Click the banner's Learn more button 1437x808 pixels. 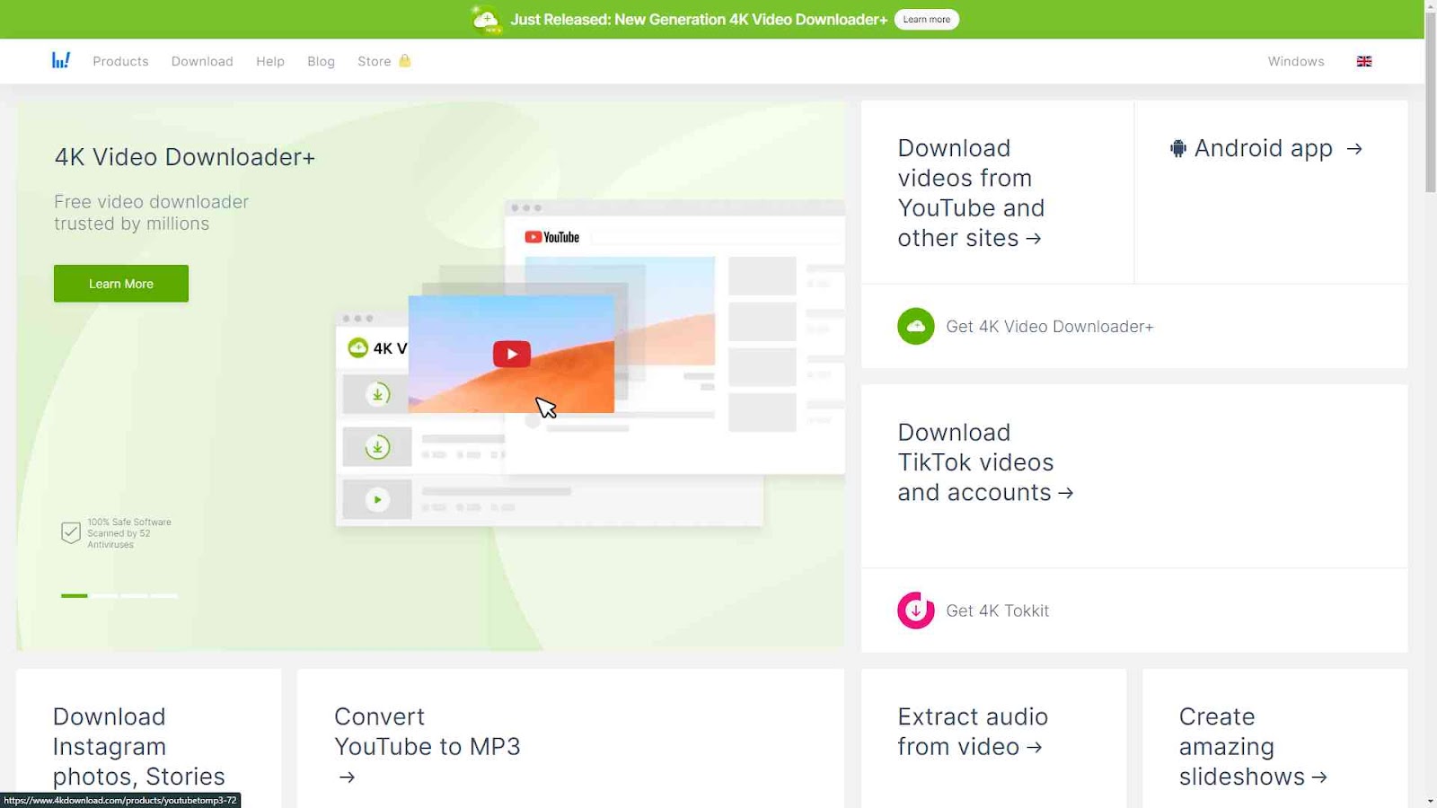[x=927, y=19]
